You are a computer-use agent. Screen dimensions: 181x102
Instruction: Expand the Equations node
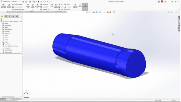(1, 31)
